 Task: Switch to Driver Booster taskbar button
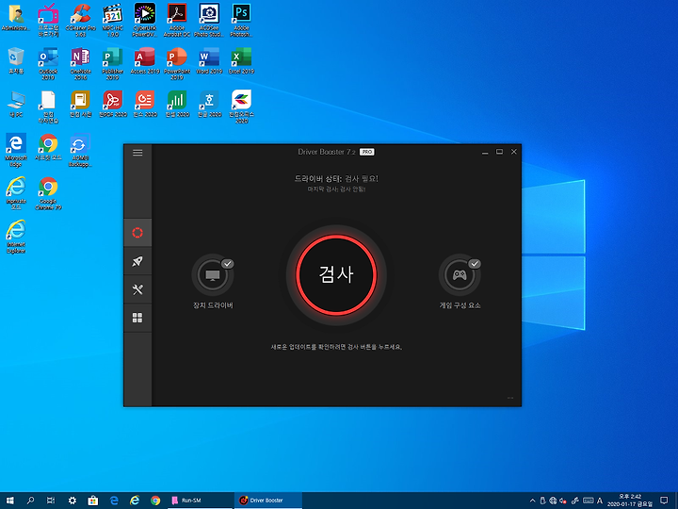coord(268,501)
